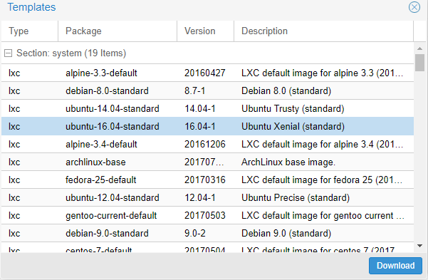This screenshot has width=428, height=280.
Task: Sort by the Version column header
Action: [x=205, y=31]
